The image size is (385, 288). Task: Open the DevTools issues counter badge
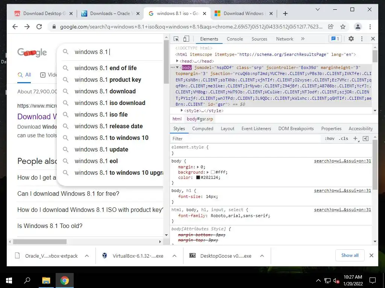coord(335,39)
